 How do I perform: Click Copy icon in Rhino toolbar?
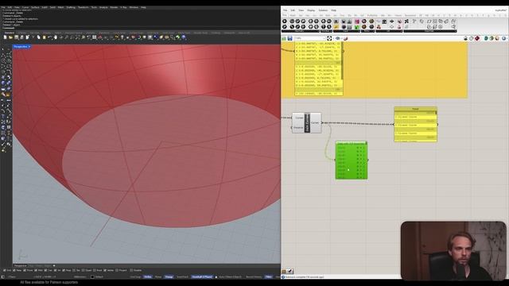click(x=38, y=37)
